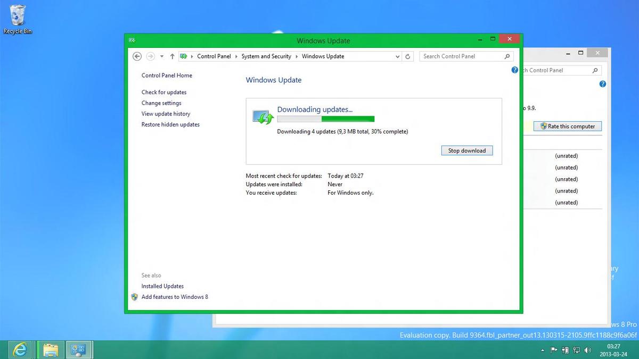Image resolution: width=639 pixels, height=359 pixels.
Task: Select Windows Update in the breadcrumb
Action: point(323,56)
